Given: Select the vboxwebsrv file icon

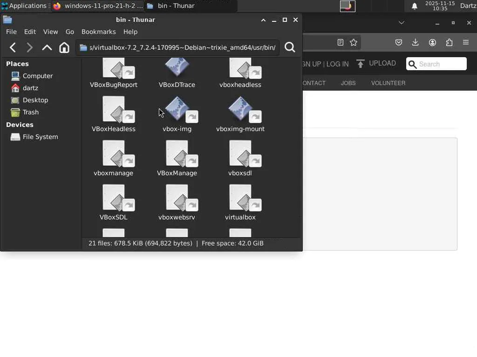Looking at the screenshot, I should (182, 198).
